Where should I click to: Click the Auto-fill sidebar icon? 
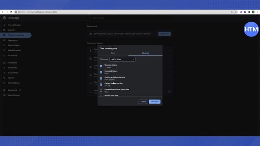tap(4, 30)
